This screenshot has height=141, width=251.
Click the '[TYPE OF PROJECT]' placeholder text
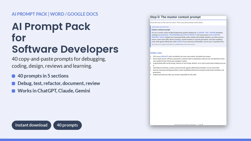click(190, 35)
